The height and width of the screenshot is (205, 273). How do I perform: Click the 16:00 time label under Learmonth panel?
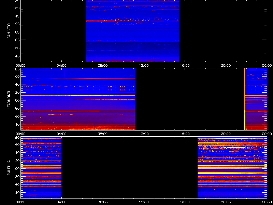(x=185, y=134)
